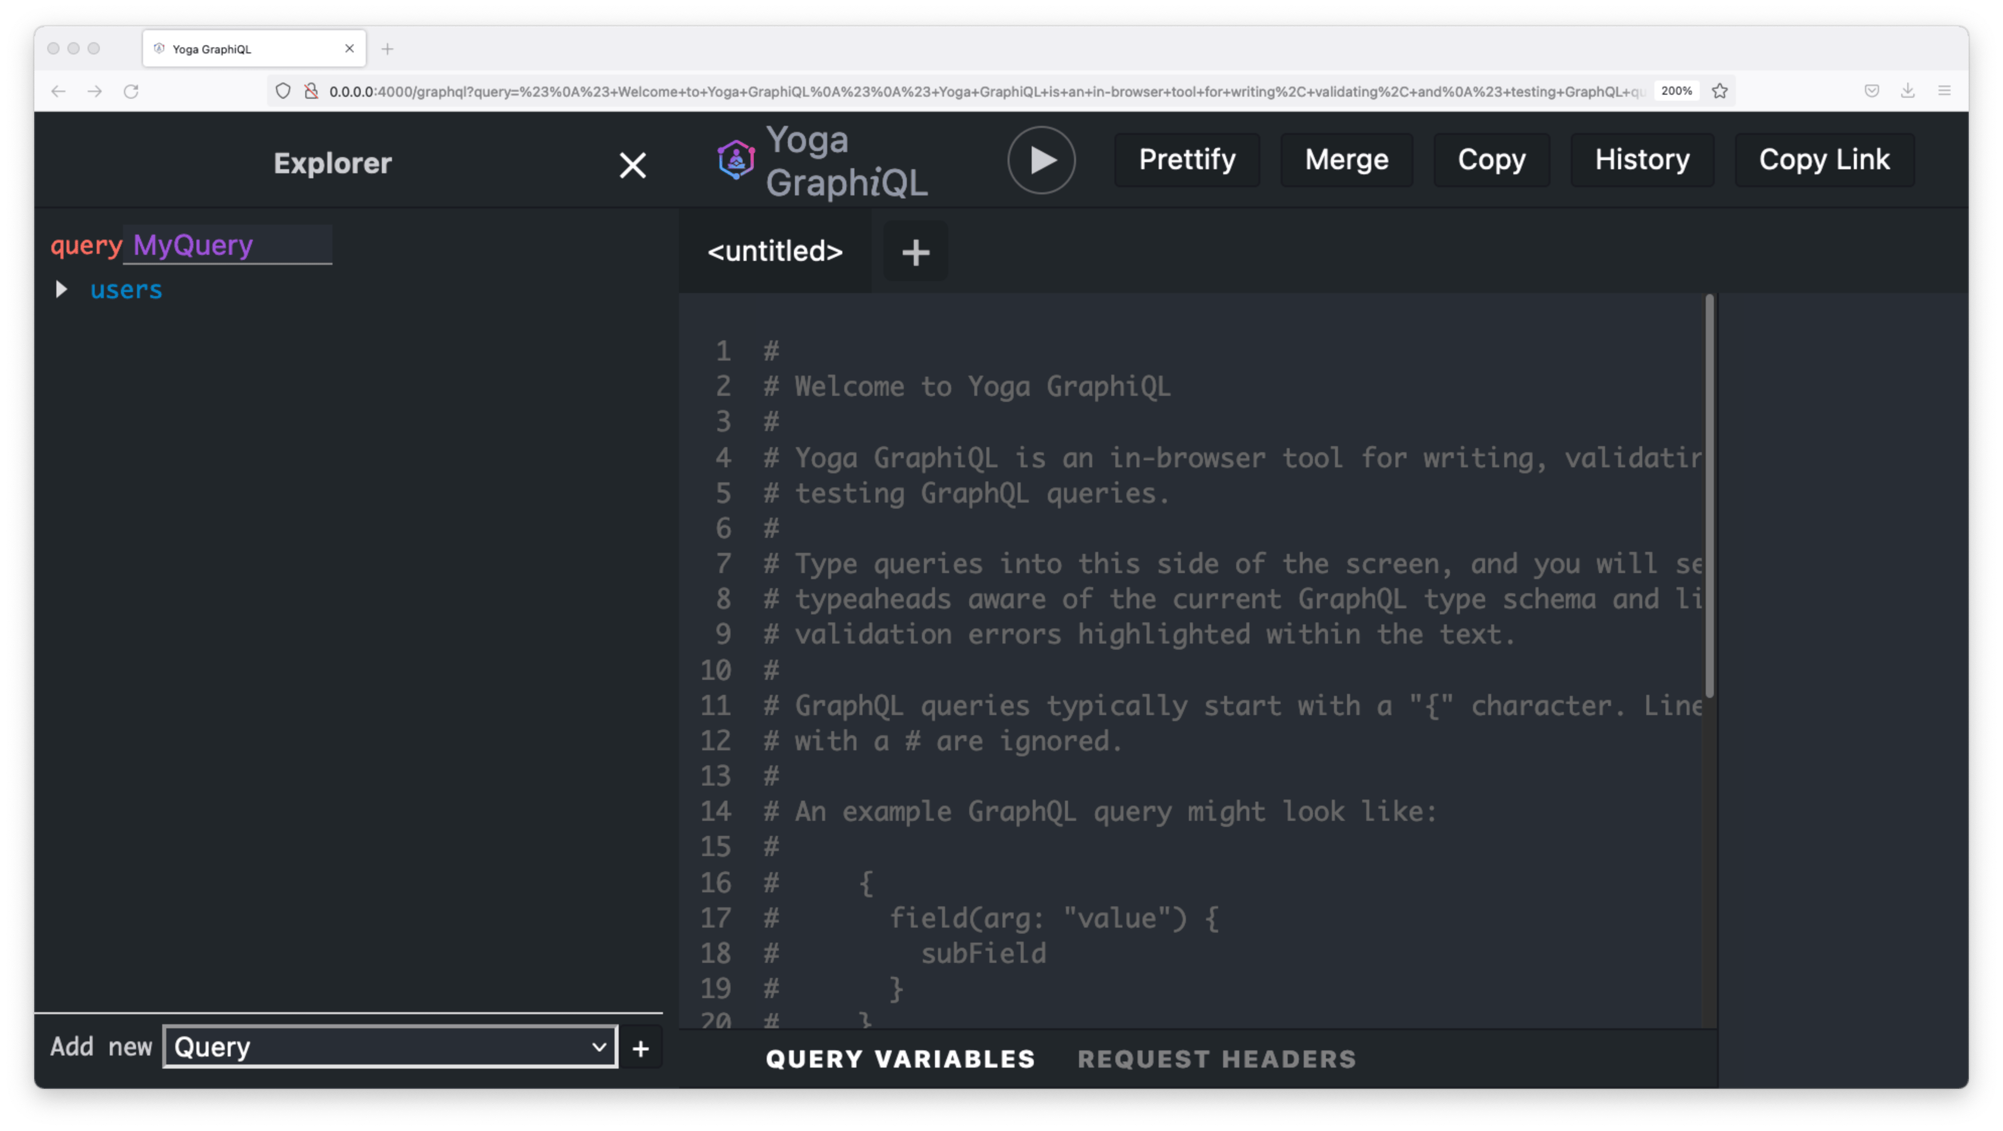Close the Yoga GraphiQL browser tab
Viewport: 2003px width, 1131px height.
(349, 48)
